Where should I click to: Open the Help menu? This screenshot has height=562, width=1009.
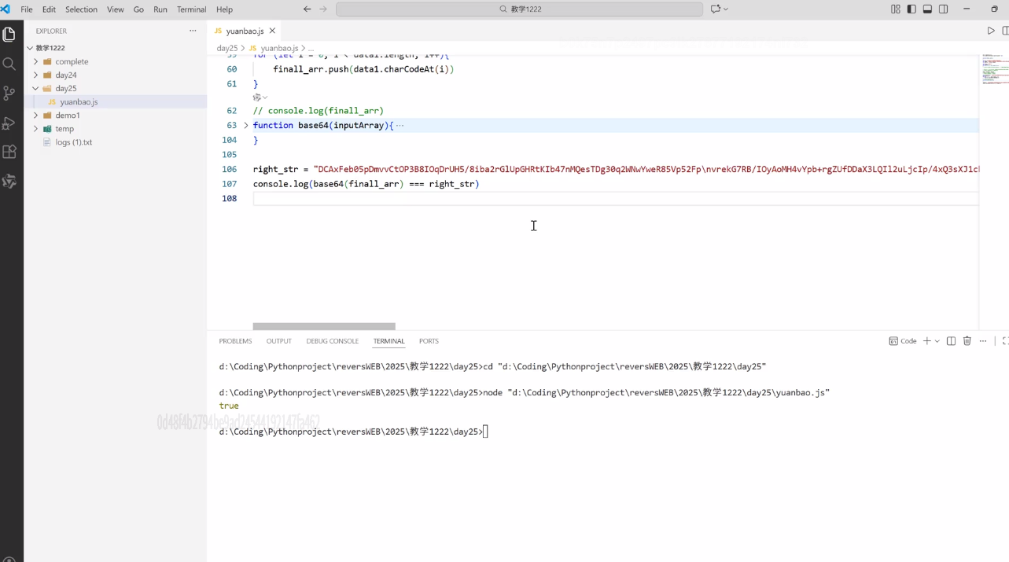224,9
